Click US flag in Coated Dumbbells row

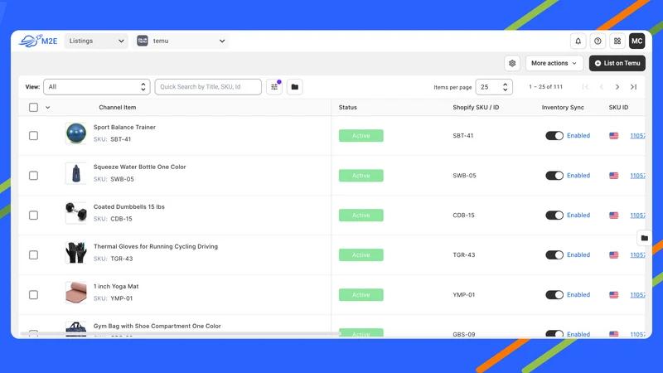pos(613,216)
